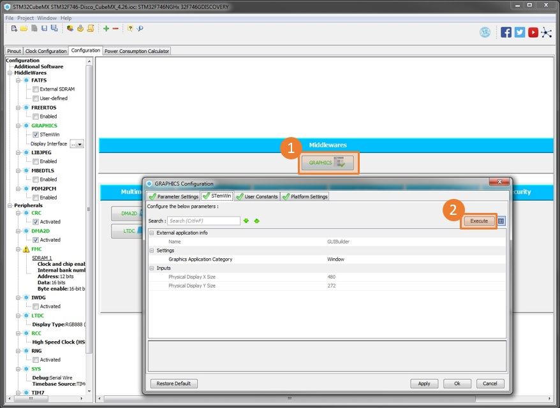560x408 pixels.
Task: Click the Save Project As icon
Action: (x=54, y=29)
